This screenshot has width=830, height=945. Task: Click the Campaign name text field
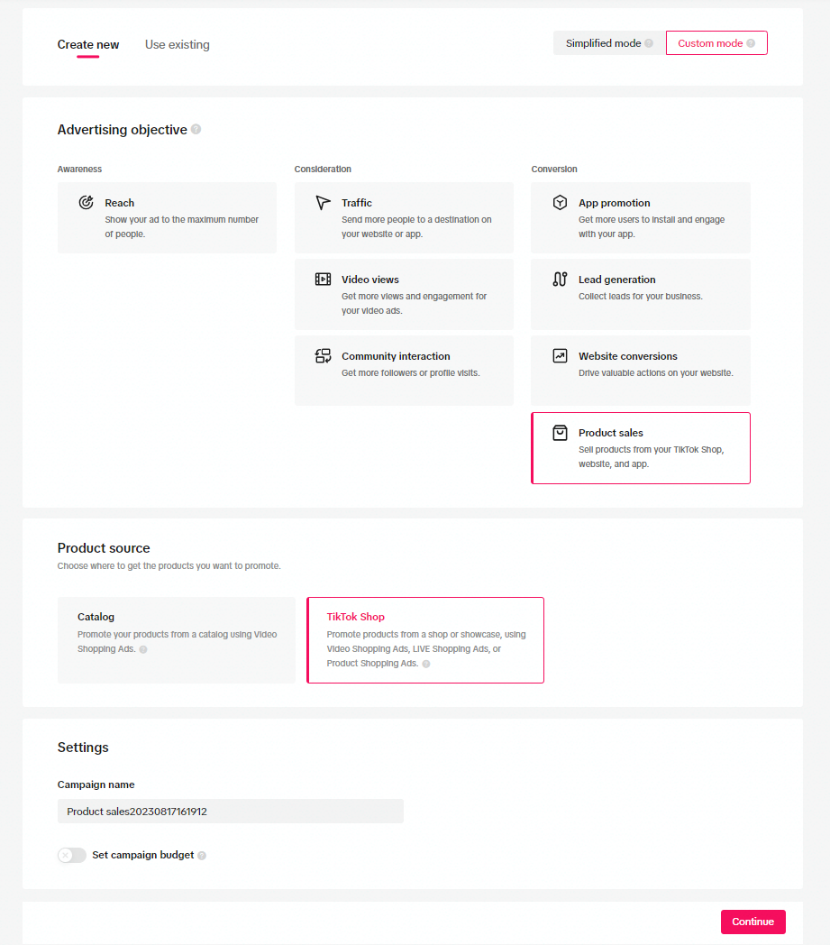pyautogui.click(x=230, y=812)
